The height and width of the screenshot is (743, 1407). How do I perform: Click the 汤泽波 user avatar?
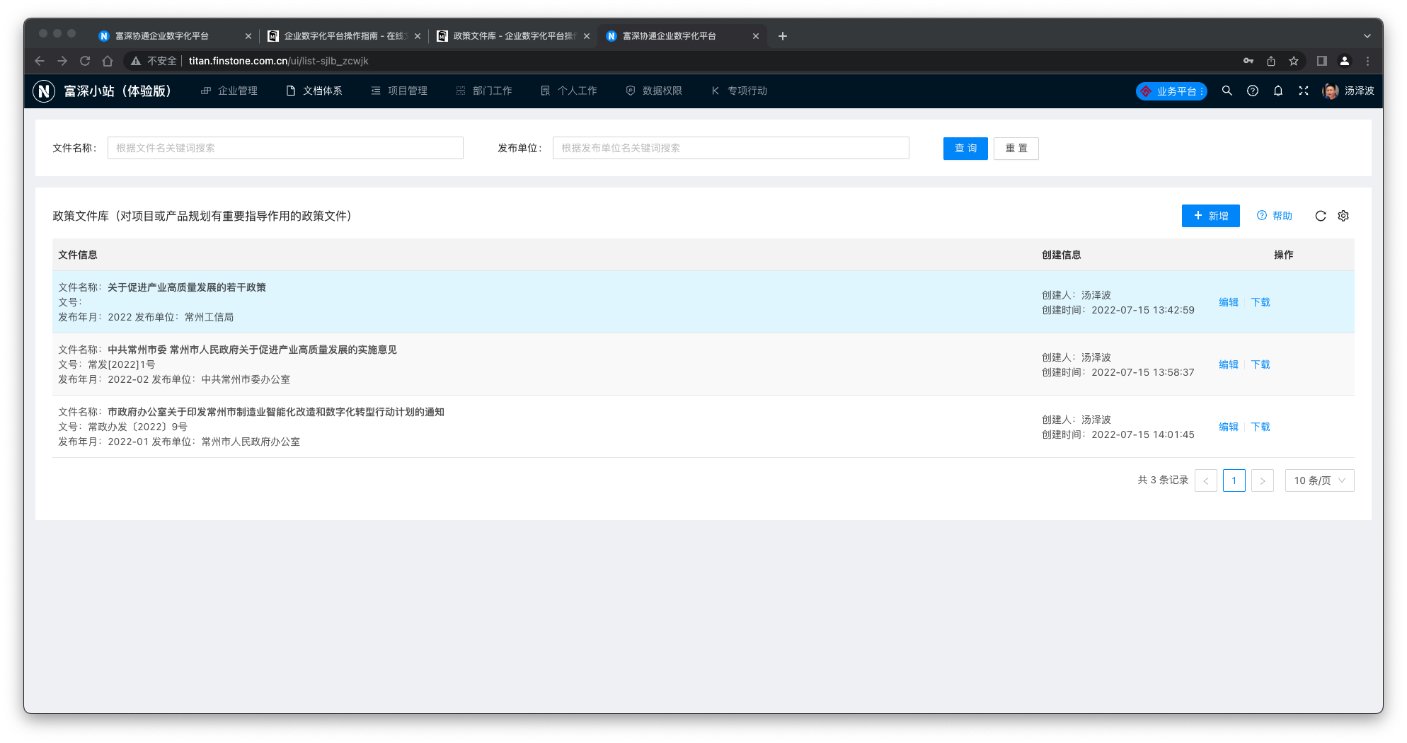click(x=1331, y=91)
